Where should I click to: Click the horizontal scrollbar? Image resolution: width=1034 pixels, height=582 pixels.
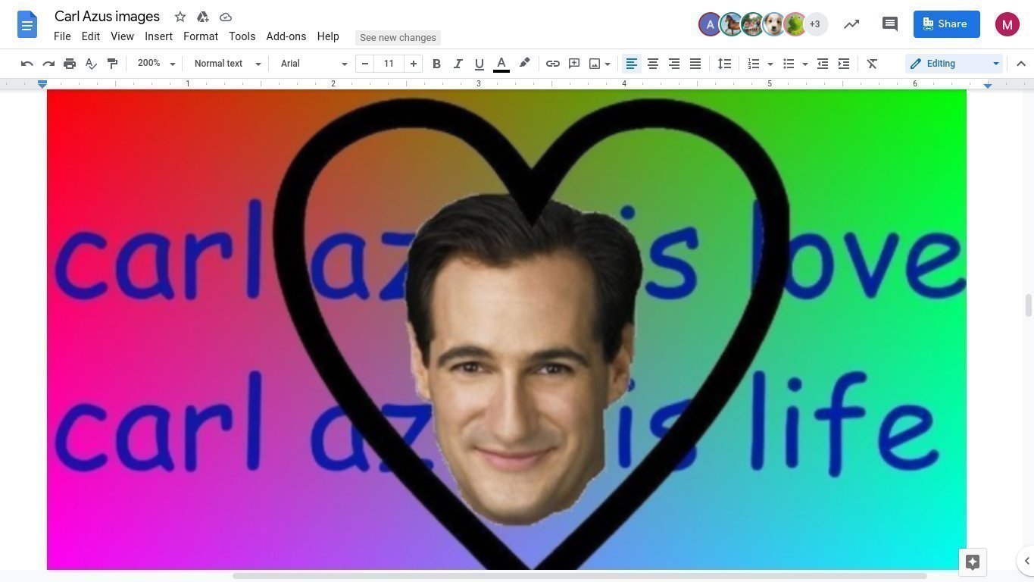click(579, 576)
